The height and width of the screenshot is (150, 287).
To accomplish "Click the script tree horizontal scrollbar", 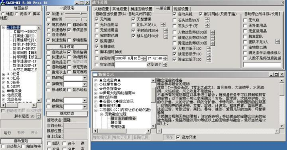I will click(x=19, y=105).
